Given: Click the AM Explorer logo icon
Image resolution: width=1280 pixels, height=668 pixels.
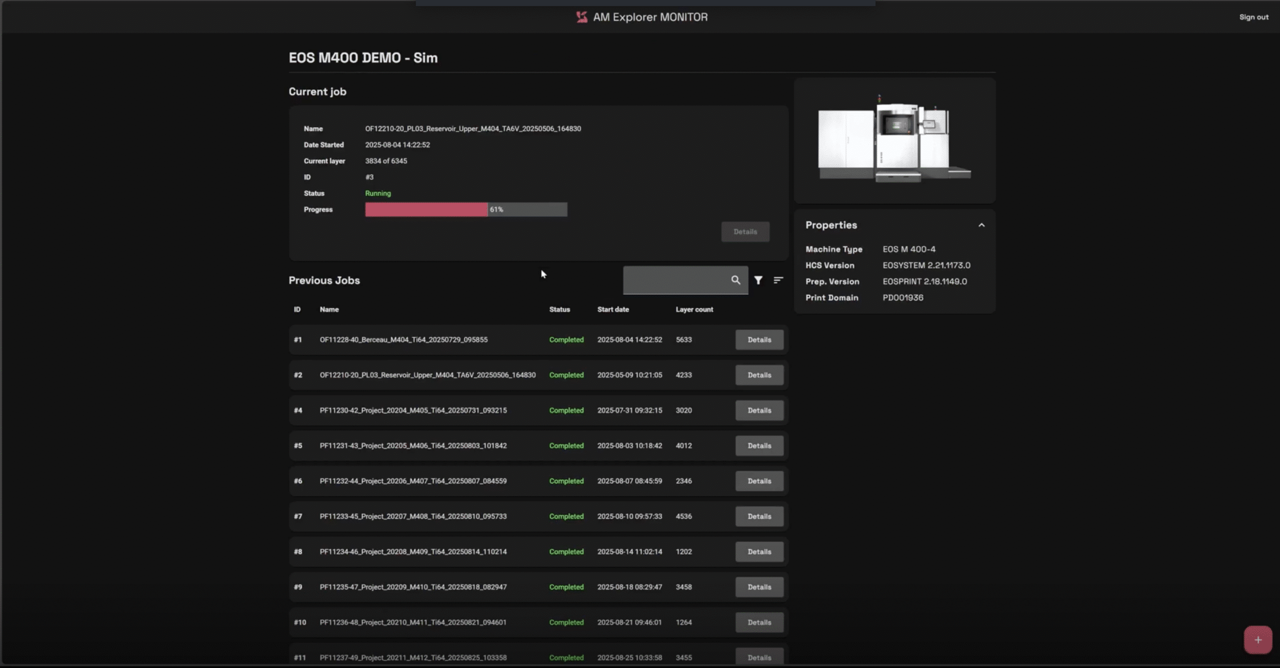Looking at the screenshot, I should 581,17.
